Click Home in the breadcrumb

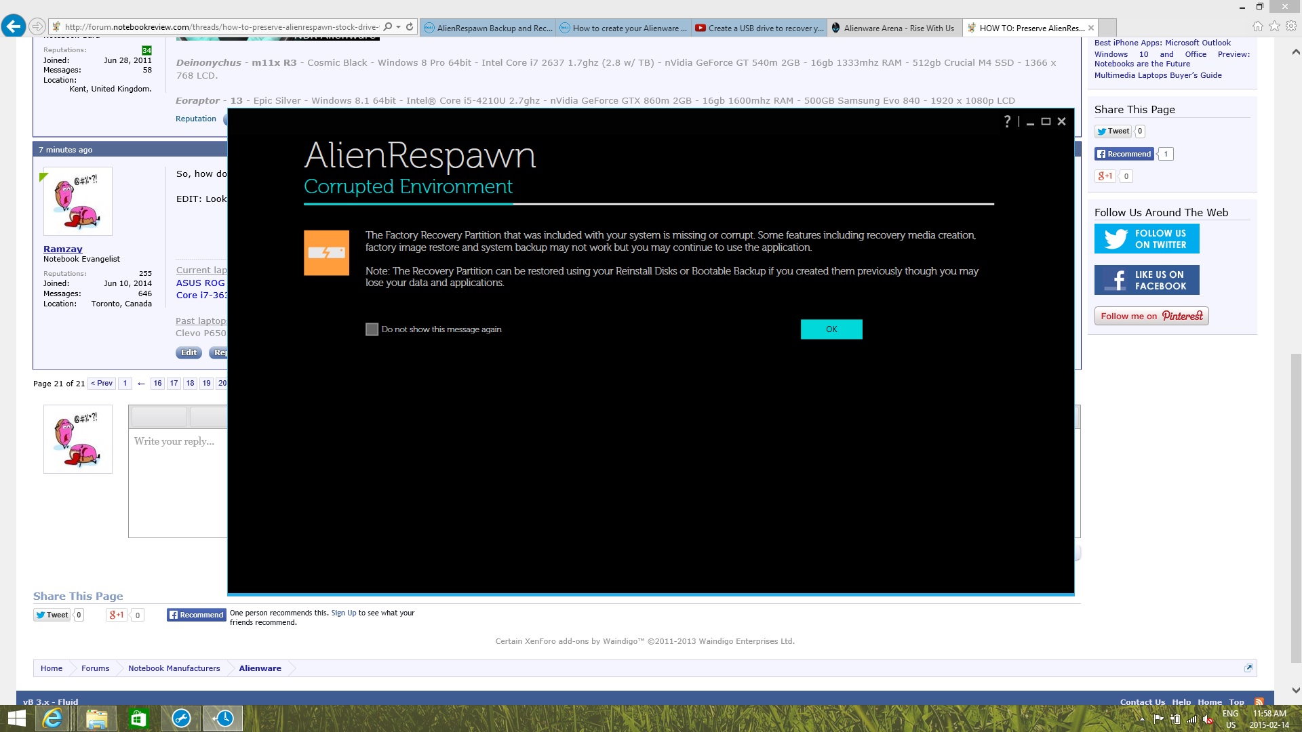[x=52, y=668]
